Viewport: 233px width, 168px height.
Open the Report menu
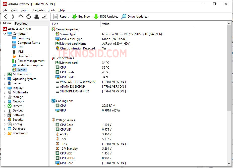pos(25,10)
